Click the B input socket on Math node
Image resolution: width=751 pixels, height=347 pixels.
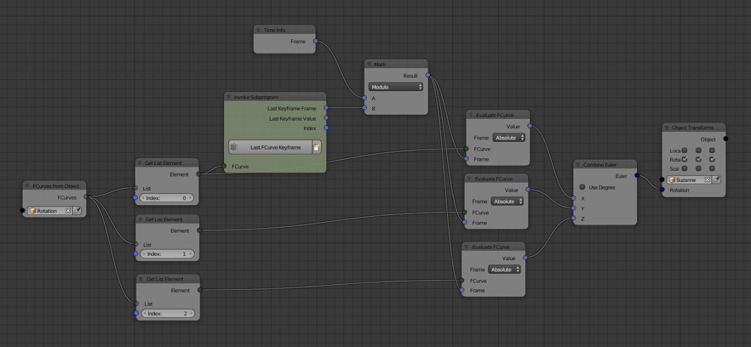tap(364, 108)
